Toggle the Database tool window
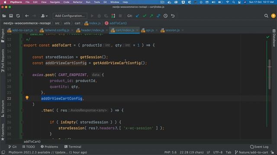This screenshot has height=155, width=277. pyautogui.click(x=274, y=38)
